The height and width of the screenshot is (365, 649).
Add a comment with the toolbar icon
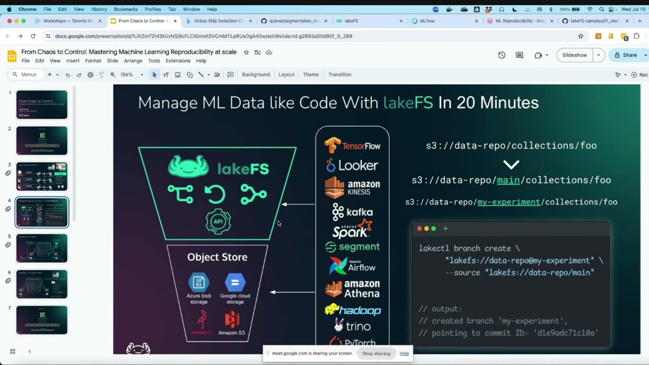pyautogui.click(x=230, y=75)
